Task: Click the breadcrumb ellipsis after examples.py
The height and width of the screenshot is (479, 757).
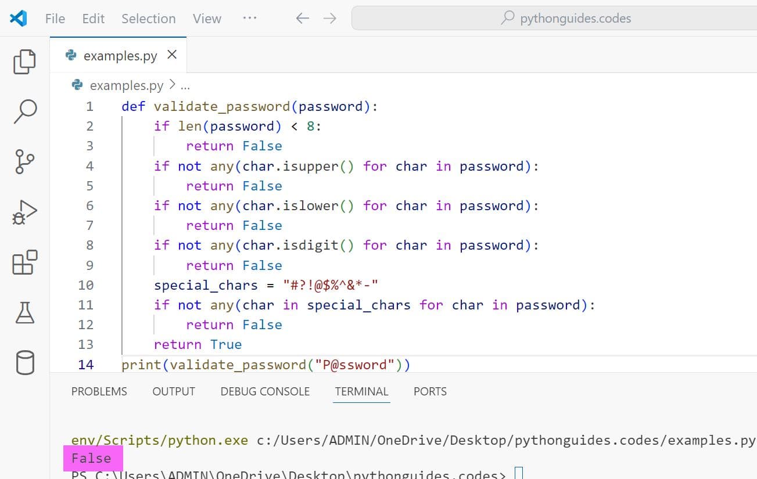Action: pyautogui.click(x=185, y=87)
